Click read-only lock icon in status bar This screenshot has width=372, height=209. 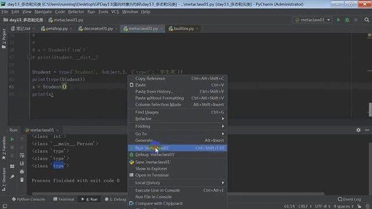click(x=359, y=207)
